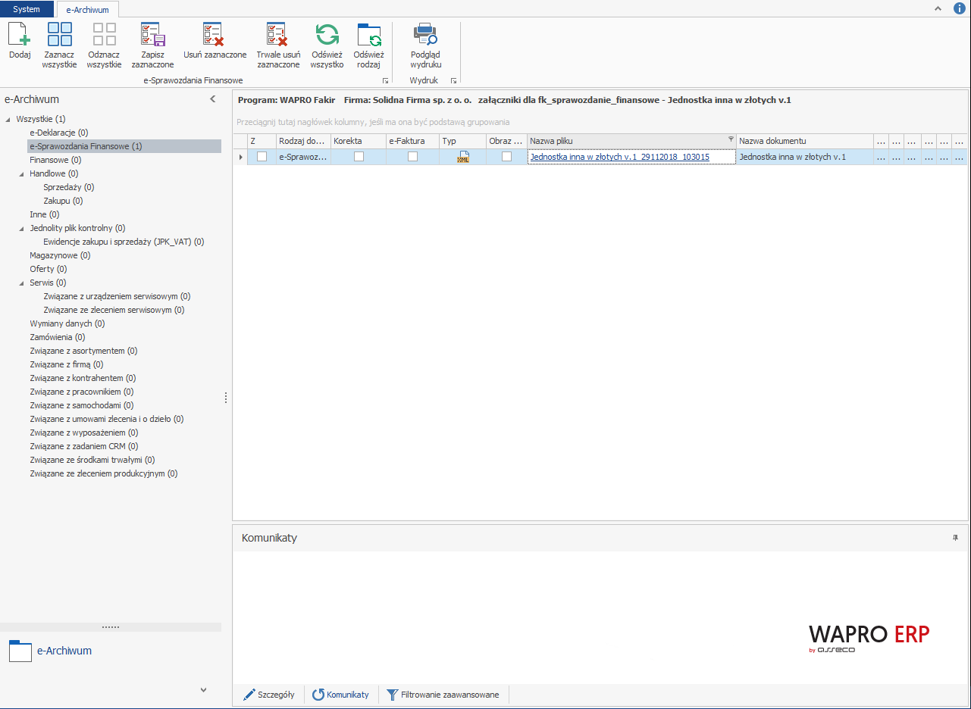Open Podgląd wydruku print preview

(x=425, y=46)
